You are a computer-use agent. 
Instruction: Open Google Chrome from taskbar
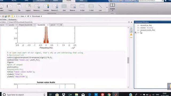pos(109,95)
